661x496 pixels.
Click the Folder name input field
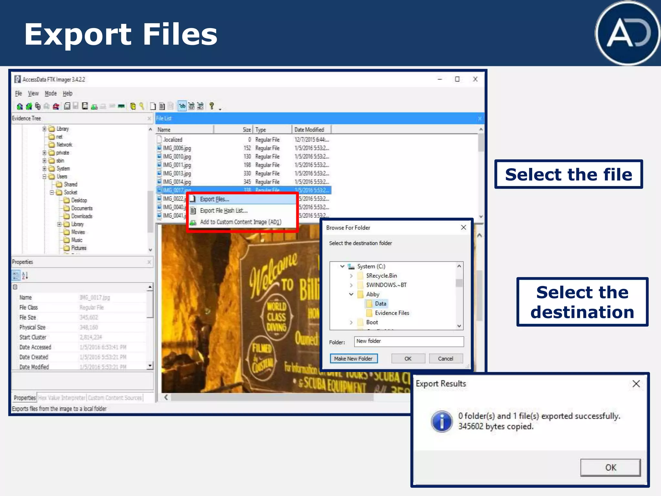pyautogui.click(x=409, y=341)
